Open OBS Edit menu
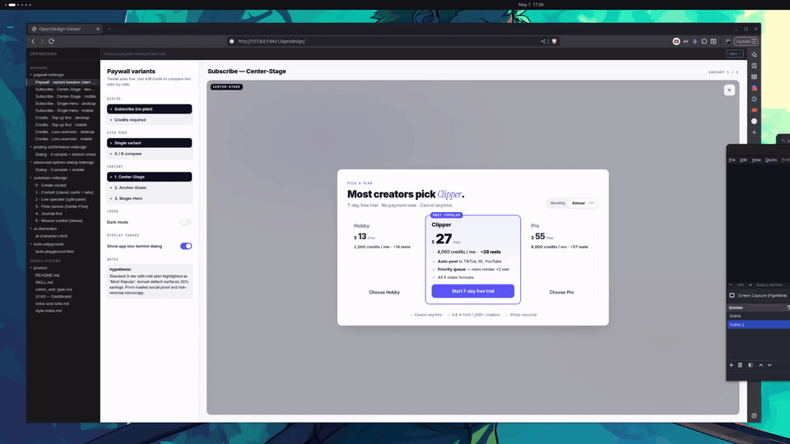This screenshot has height=444, width=790. coord(744,160)
